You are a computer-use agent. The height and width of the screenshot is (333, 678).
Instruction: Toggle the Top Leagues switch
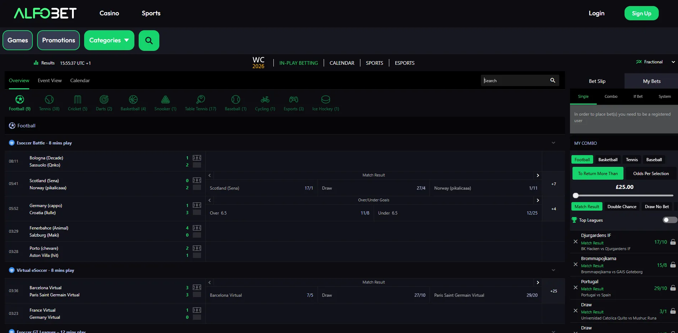coord(669,220)
